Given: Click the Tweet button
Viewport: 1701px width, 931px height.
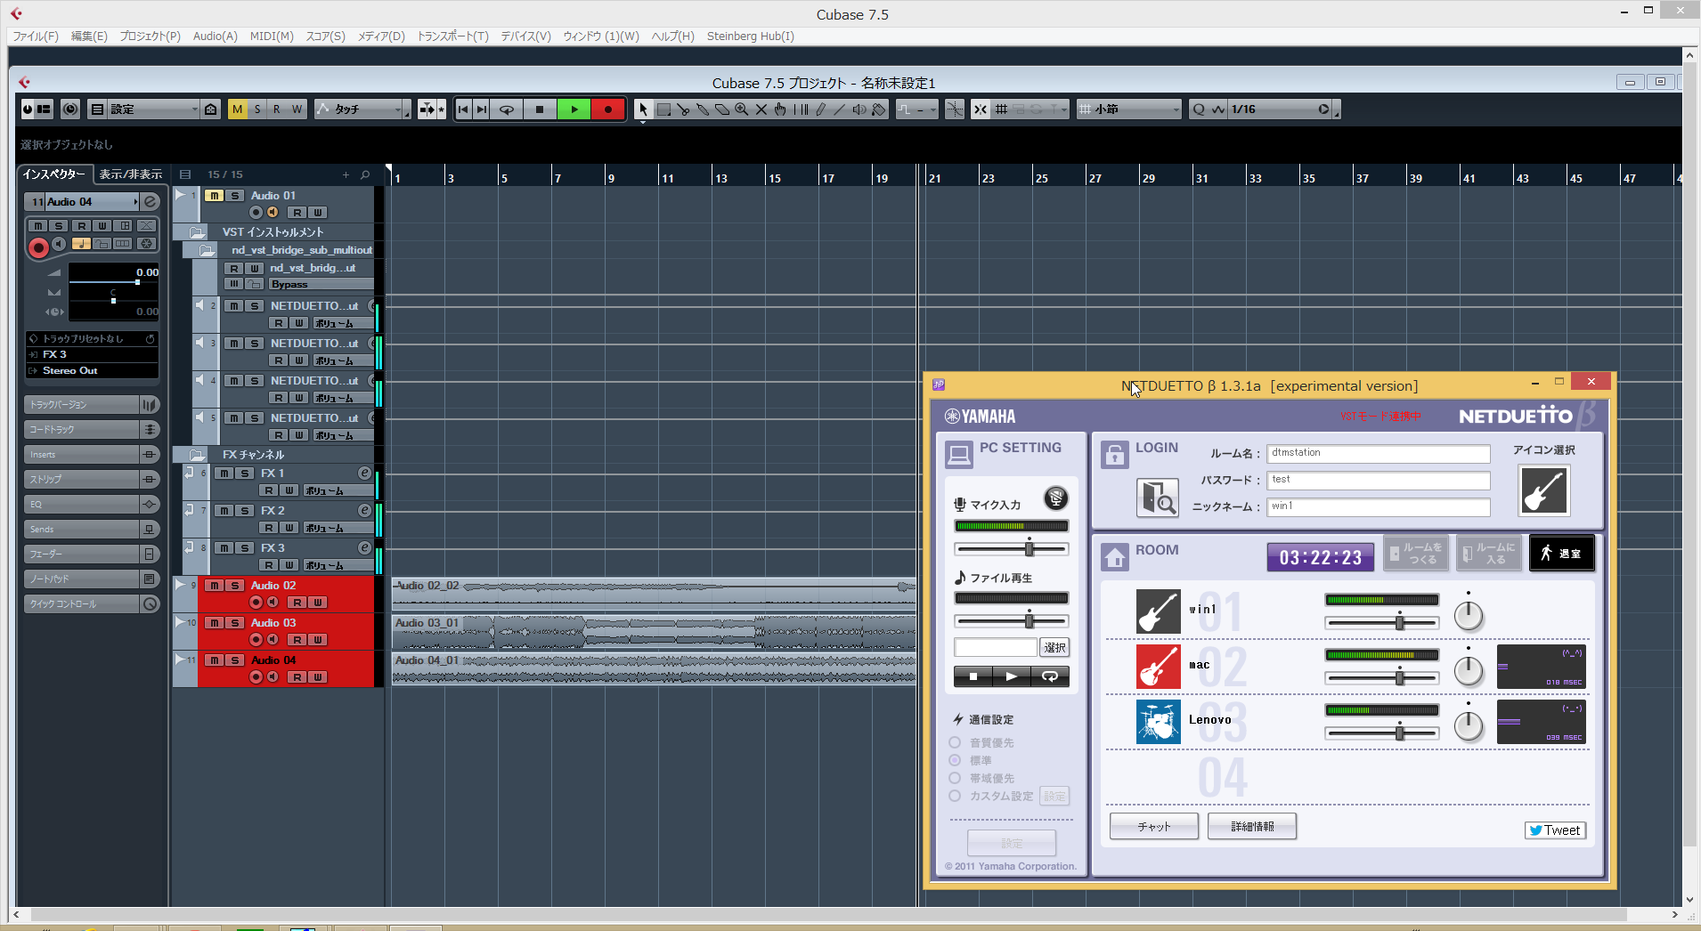Looking at the screenshot, I should coord(1555,830).
